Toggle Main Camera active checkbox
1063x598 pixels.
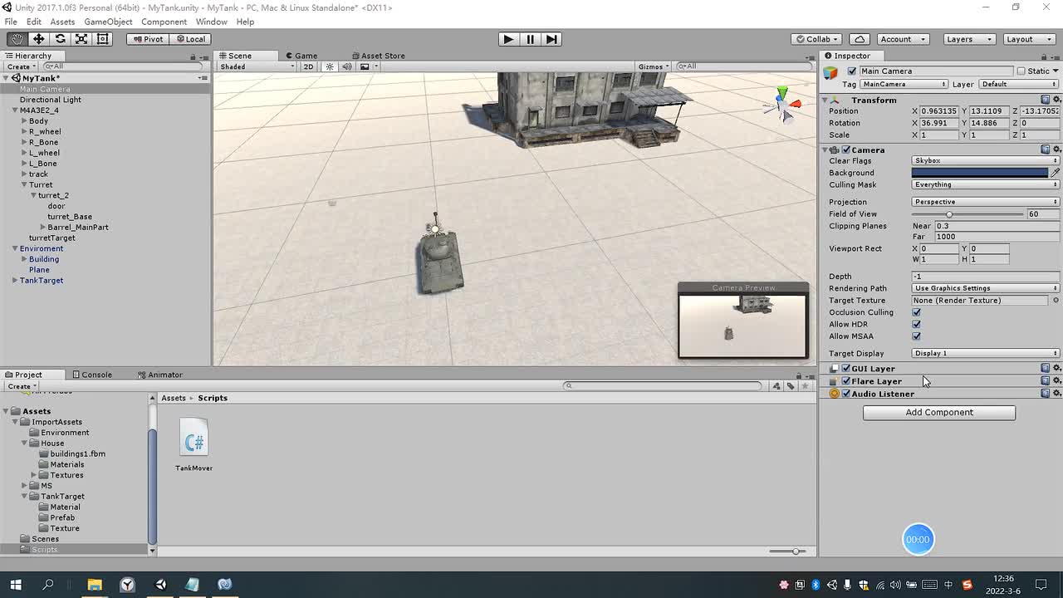coord(851,71)
